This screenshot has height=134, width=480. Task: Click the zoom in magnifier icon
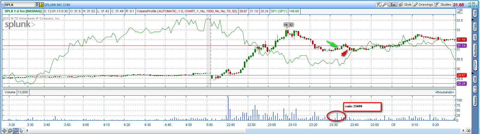click(10, 131)
